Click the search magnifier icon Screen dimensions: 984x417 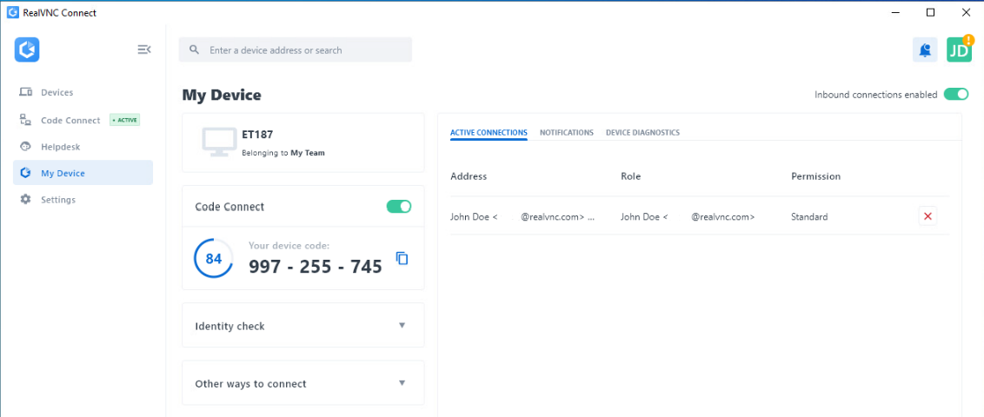195,50
